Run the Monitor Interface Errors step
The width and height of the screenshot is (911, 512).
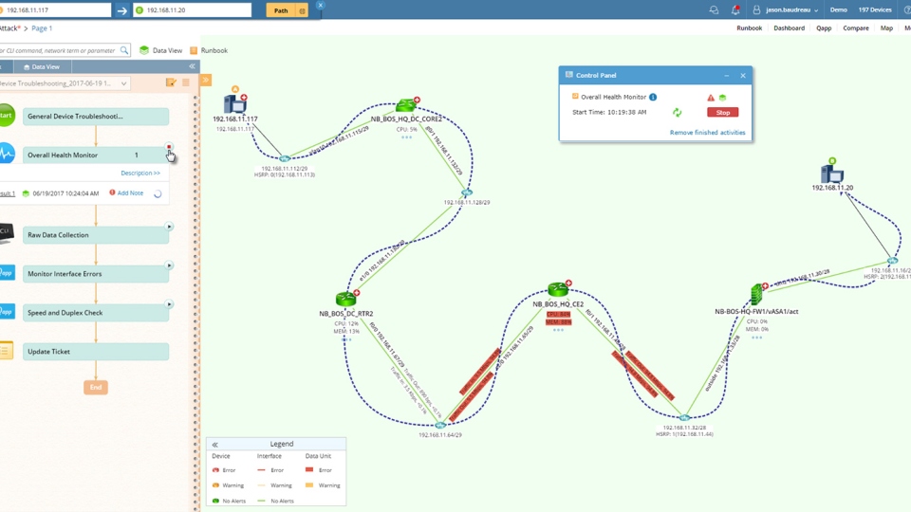click(170, 265)
